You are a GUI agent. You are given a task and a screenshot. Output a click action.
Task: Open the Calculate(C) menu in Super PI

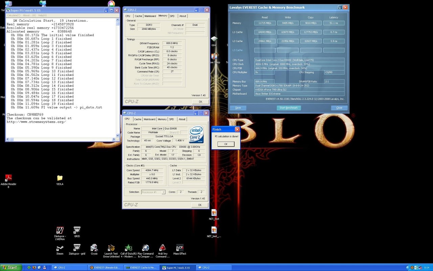[x=14, y=15]
